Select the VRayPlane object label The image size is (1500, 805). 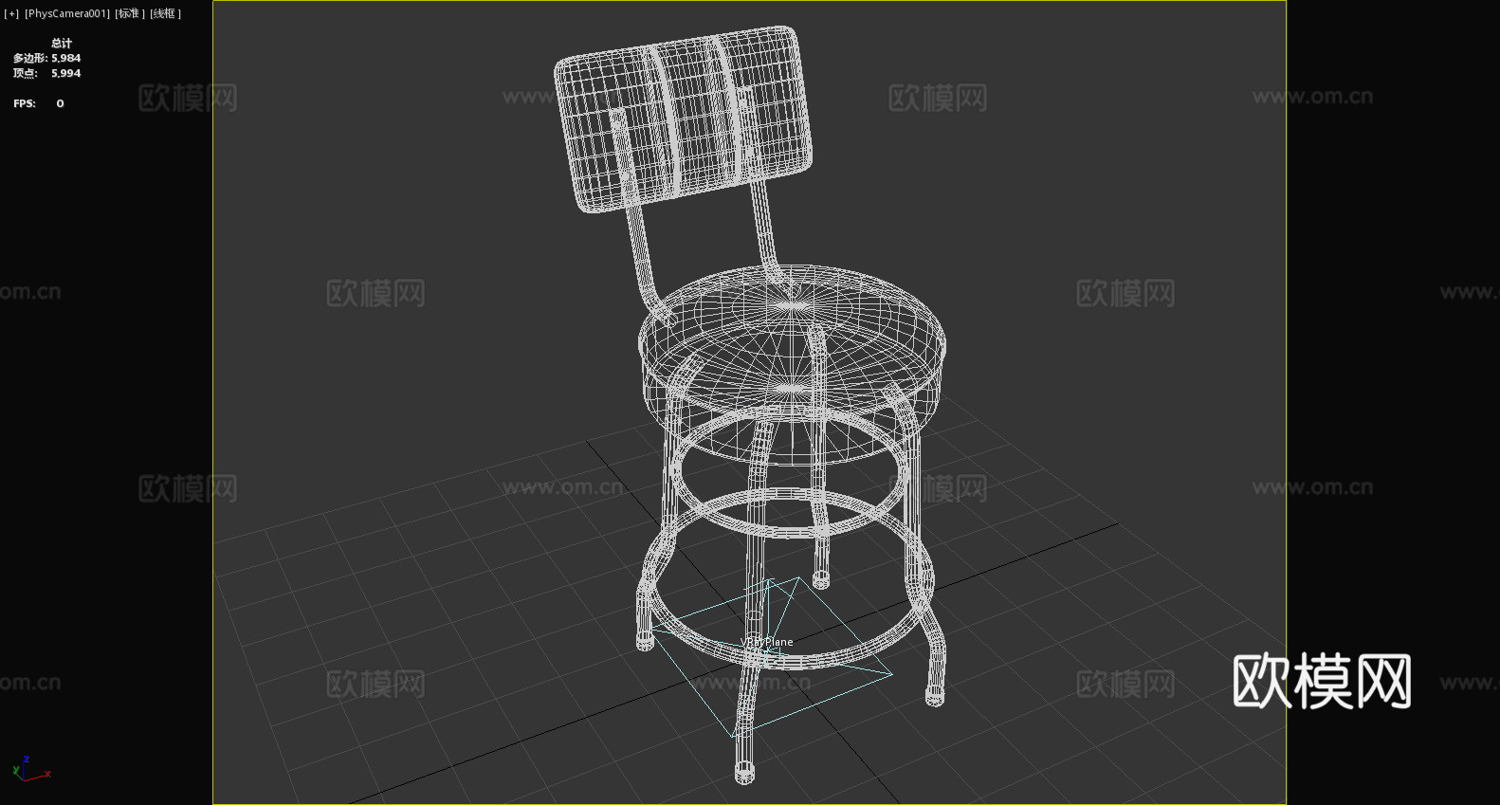[x=766, y=642]
